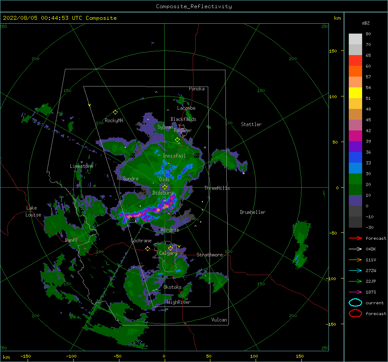Click the Ponoka label

coord(197,89)
